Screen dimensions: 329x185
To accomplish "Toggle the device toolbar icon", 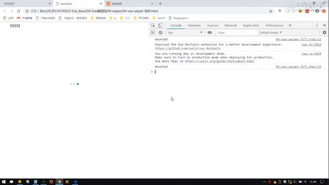I will tap(160, 25).
